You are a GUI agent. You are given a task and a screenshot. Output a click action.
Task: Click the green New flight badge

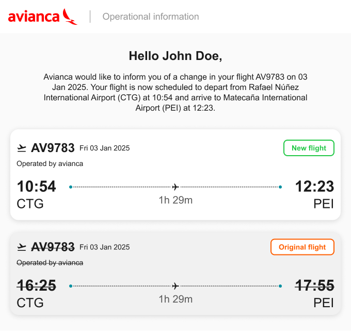309,148
